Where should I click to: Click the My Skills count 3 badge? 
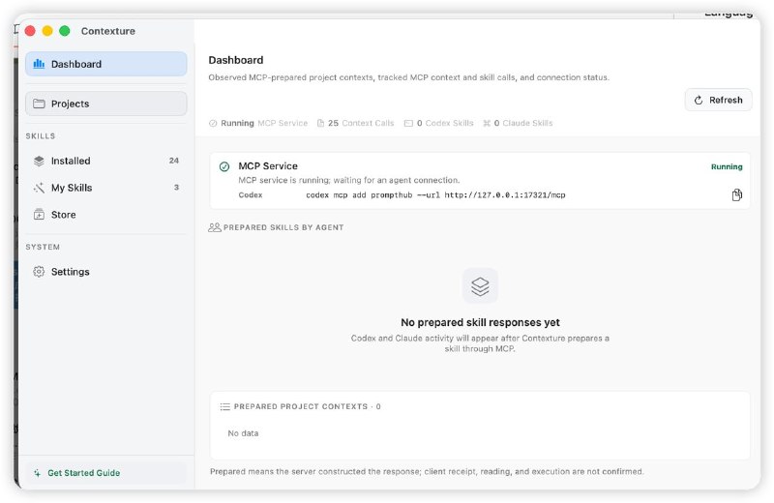(176, 187)
